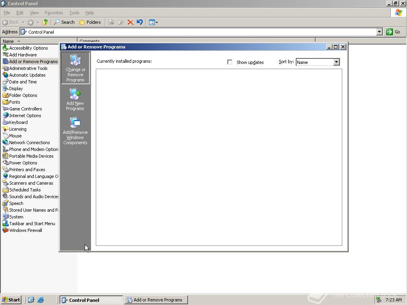
Task: Open Phone and Modem Options icon
Action: 6,149
